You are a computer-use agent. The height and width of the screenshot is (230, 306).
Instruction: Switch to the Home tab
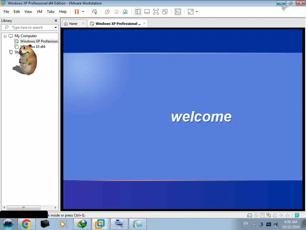pyautogui.click(x=73, y=24)
